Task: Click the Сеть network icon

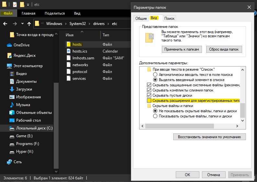Action: pyautogui.click(x=9, y=162)
